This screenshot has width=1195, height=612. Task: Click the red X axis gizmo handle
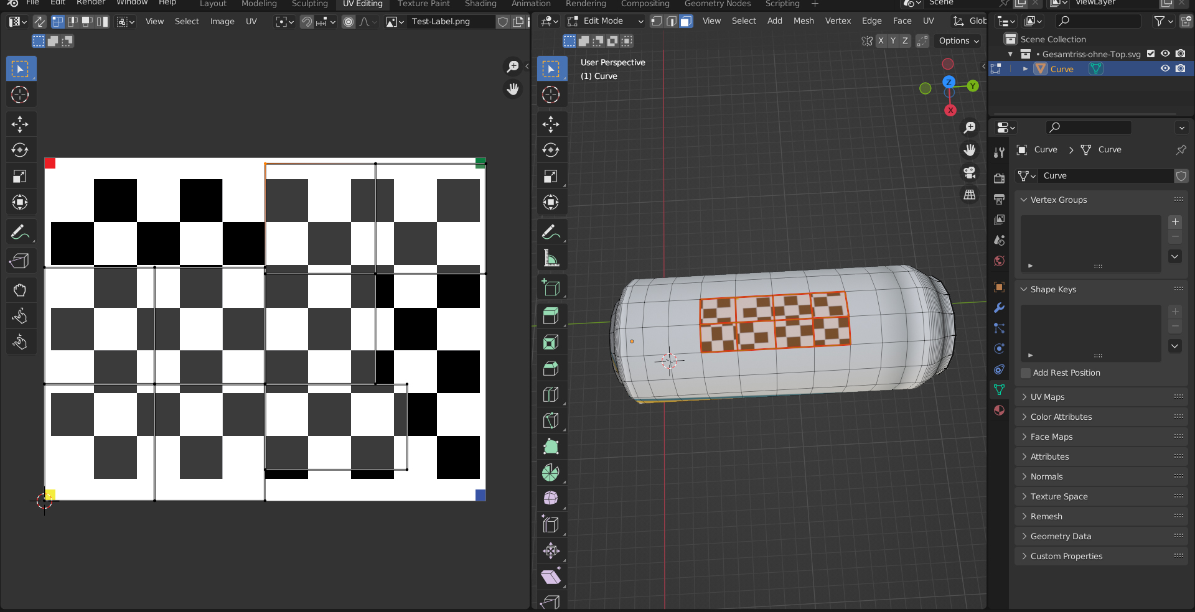coord(950,111)
